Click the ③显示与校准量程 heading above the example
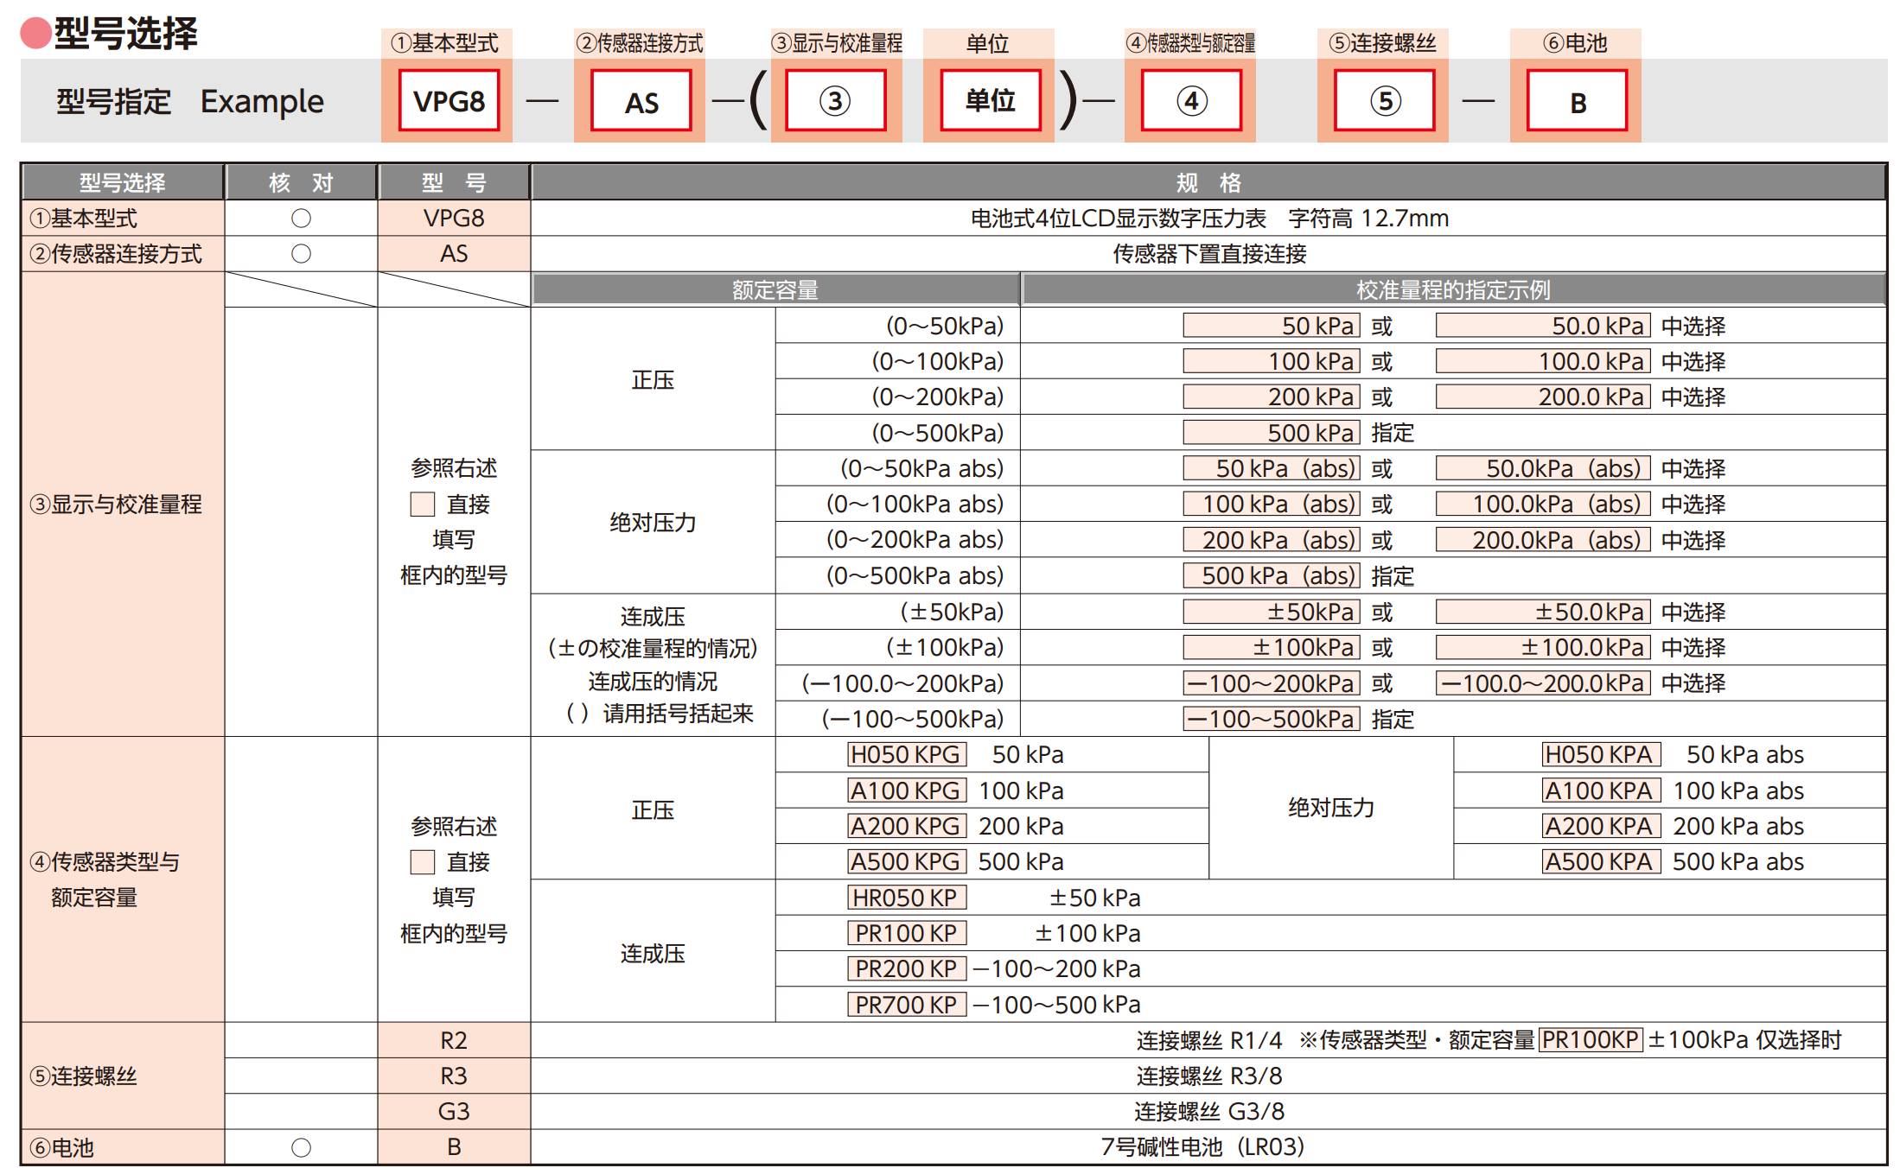 coord(837,43)
